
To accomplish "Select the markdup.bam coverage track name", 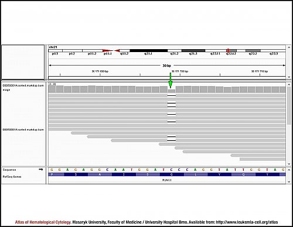I will tap(23, 87).
